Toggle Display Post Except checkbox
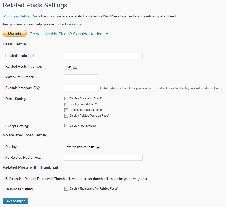This screenshot has height=207, width=226. pos(66,126)
